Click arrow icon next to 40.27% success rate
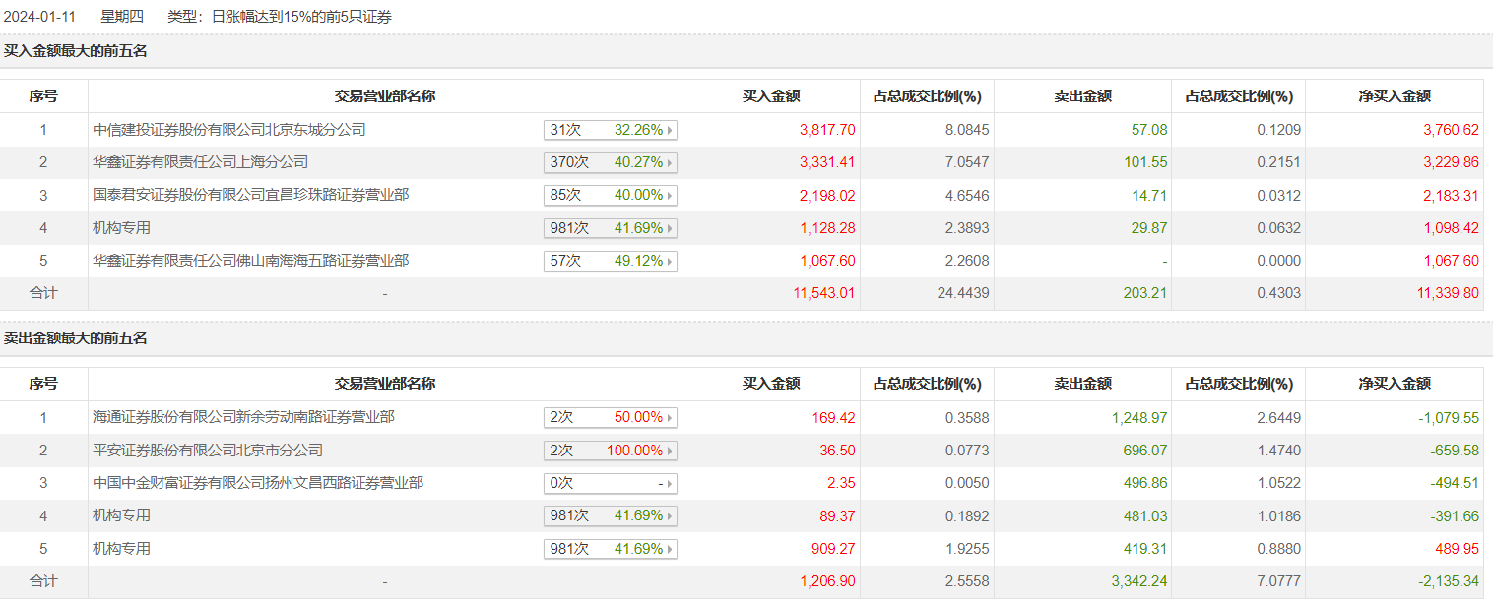This screenshot has width=1493, height=604. coord(671,162)
